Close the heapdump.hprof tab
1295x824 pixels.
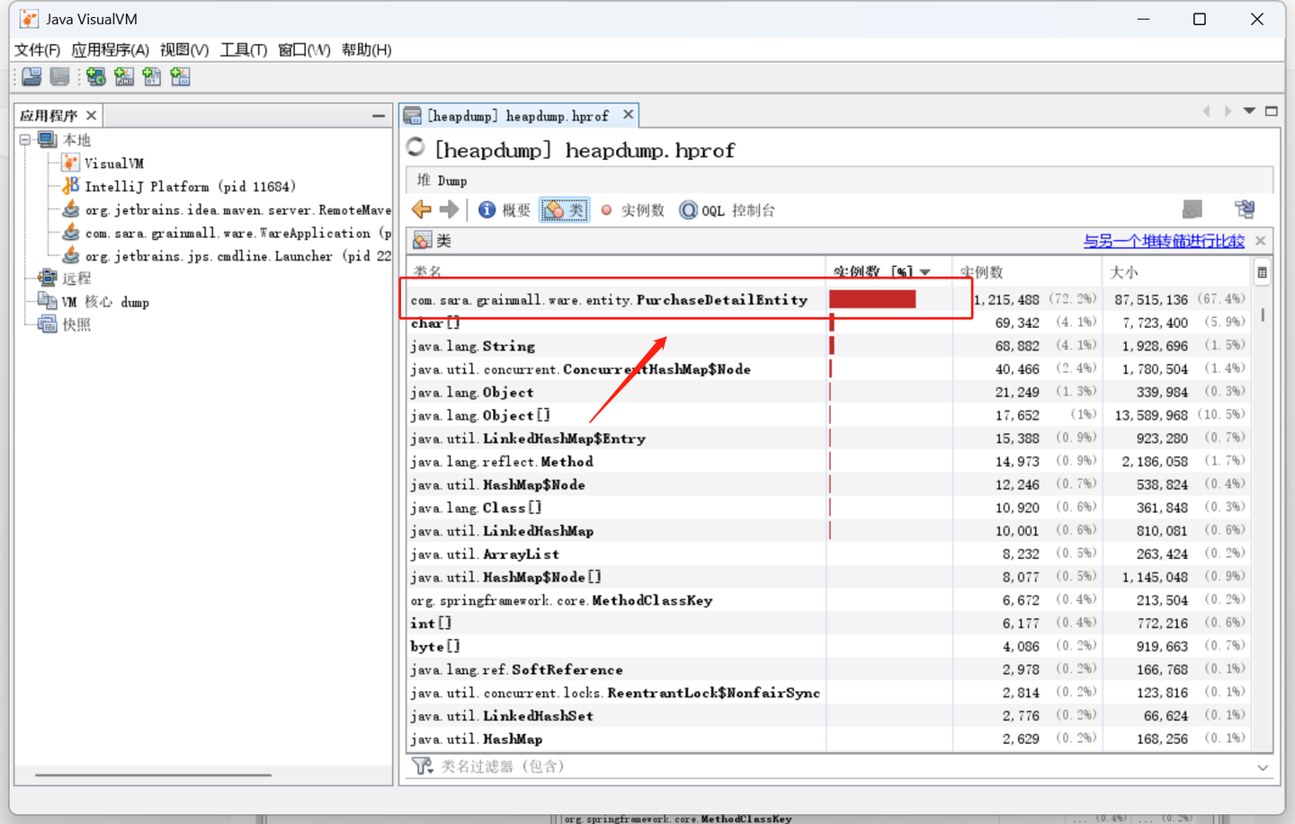pos(629,114)
